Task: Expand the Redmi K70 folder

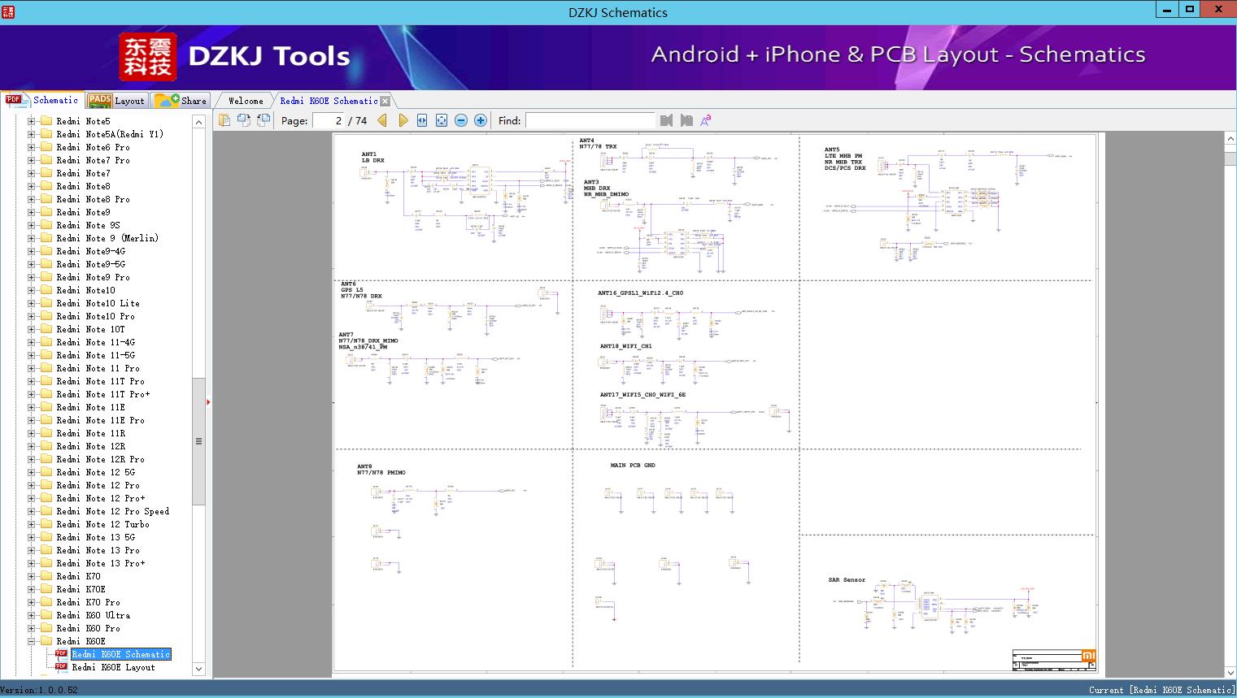Action: tap(31, 576)
